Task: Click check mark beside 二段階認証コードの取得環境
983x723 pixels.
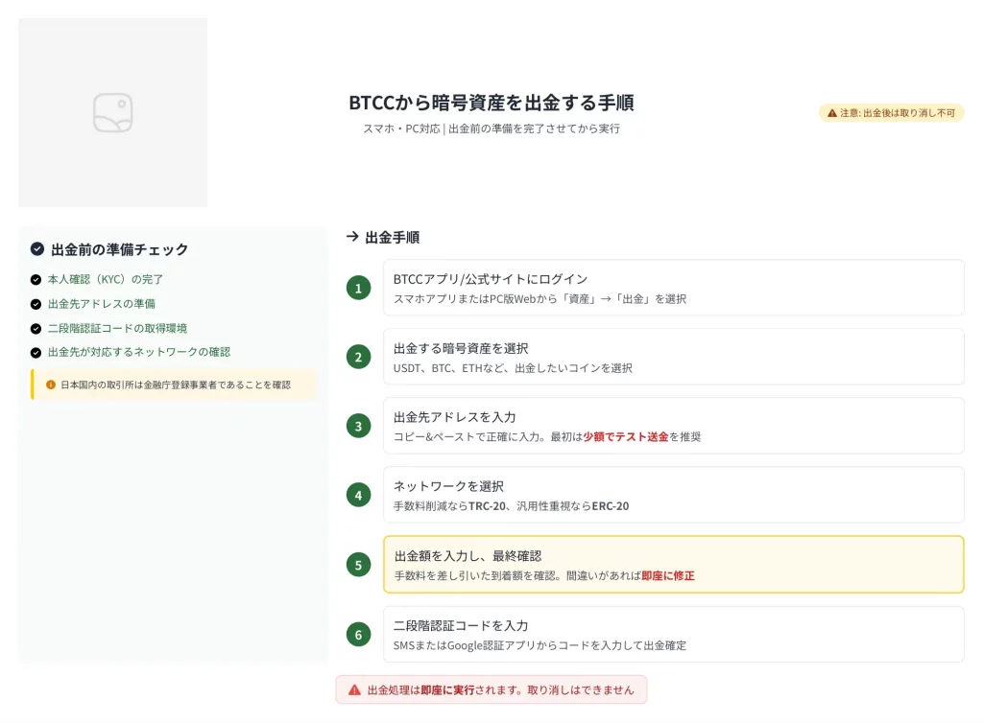Action: [x=36, y=329]
